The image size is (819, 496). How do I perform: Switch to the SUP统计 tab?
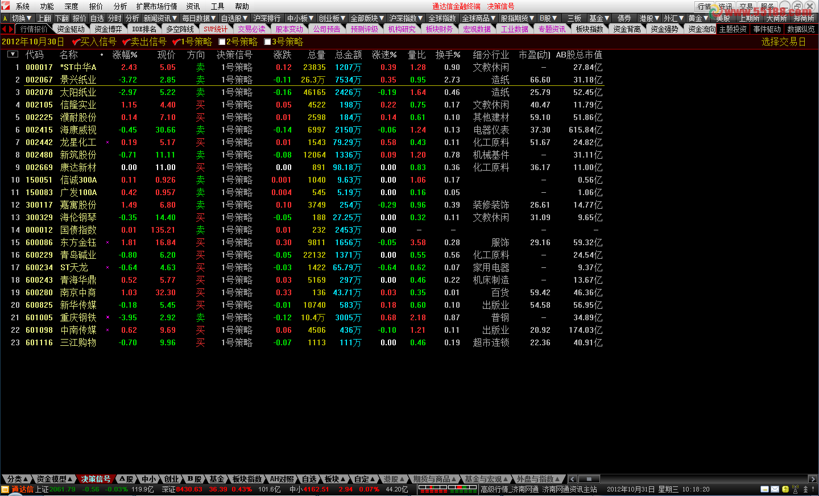pos(216,29)
